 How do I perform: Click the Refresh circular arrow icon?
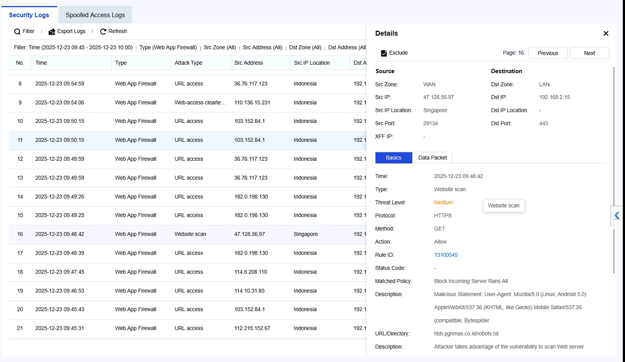coord(103,31)
